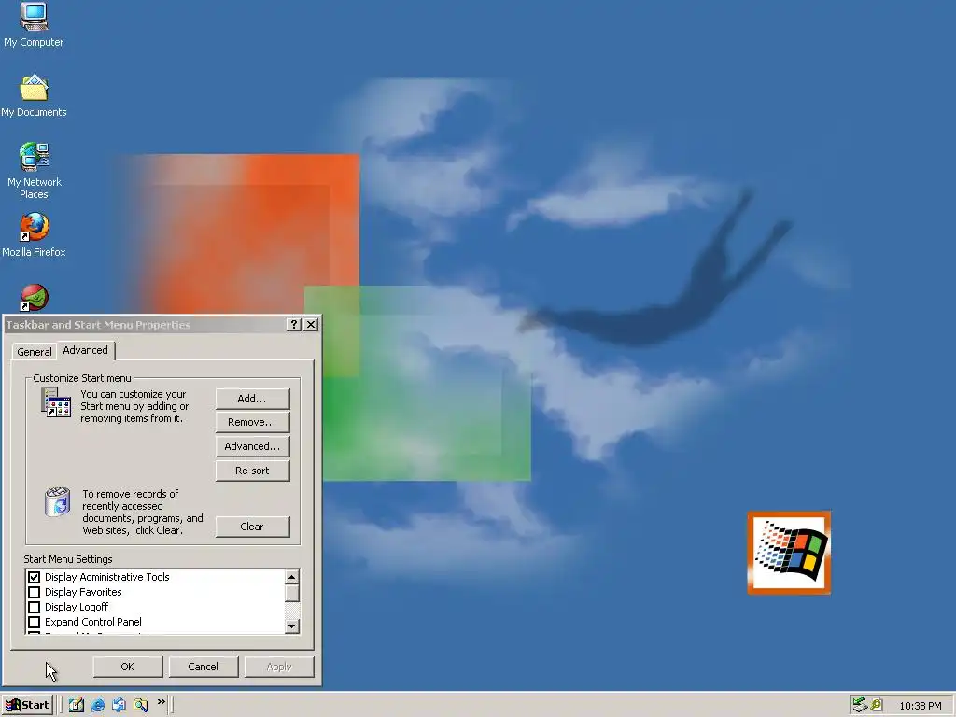Click the Add... button
Image resolution: width=956 pixels, height=717 pixels.
tap(252, 399)
